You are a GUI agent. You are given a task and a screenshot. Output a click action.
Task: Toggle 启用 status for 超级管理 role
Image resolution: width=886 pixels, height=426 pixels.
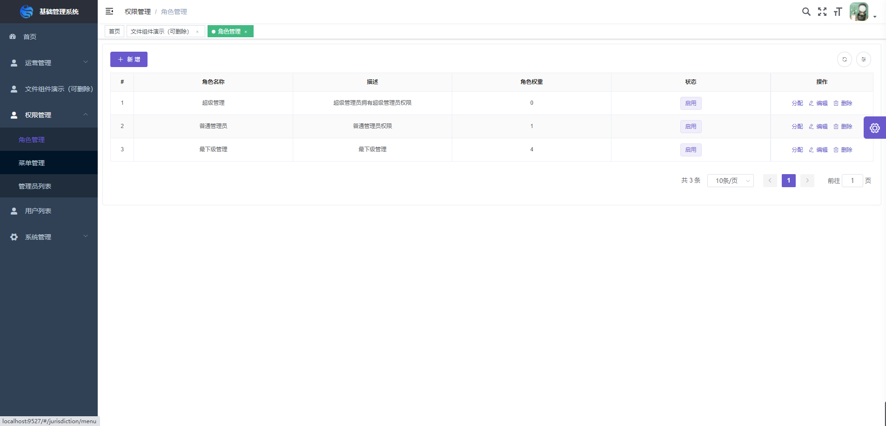tap(691, 103)
